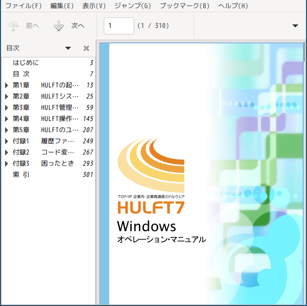Open the toolbar overflow dropdown arrow
Screen dimensions: 307x306
pos(295,25)
